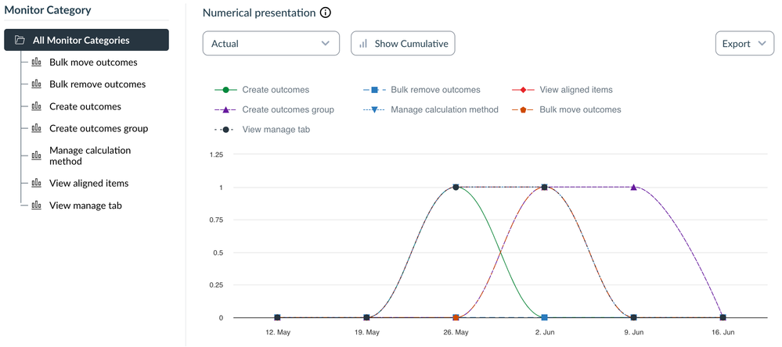782x347 pixels.
Task: Open the Export dropdown menu
Action: click(744, 44)
